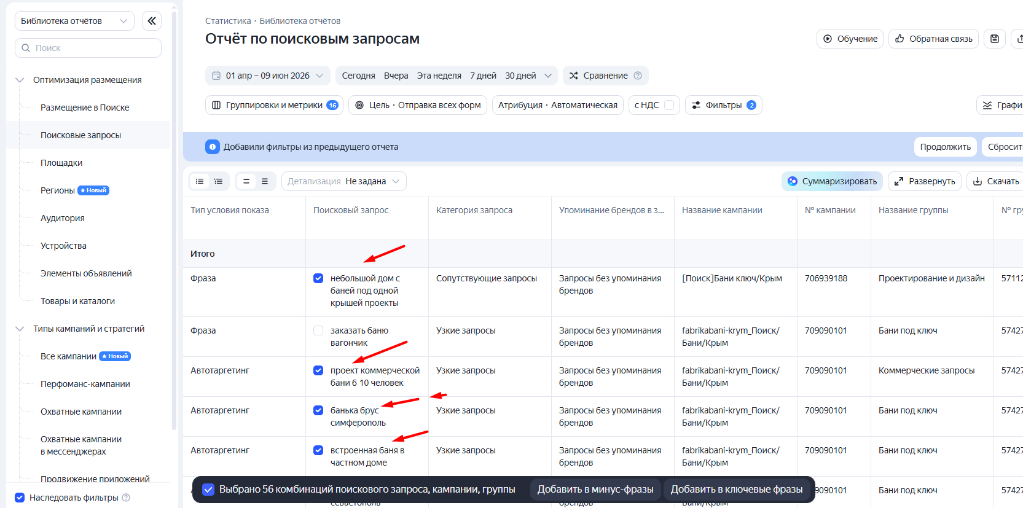The image size is (1023, 508).
Task: Click Развернуть table button
Action: click(x=925, y=181)
